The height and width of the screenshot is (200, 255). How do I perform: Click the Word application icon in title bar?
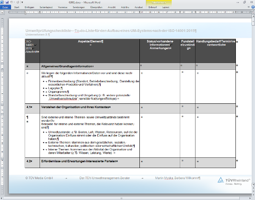click(2, 3)
